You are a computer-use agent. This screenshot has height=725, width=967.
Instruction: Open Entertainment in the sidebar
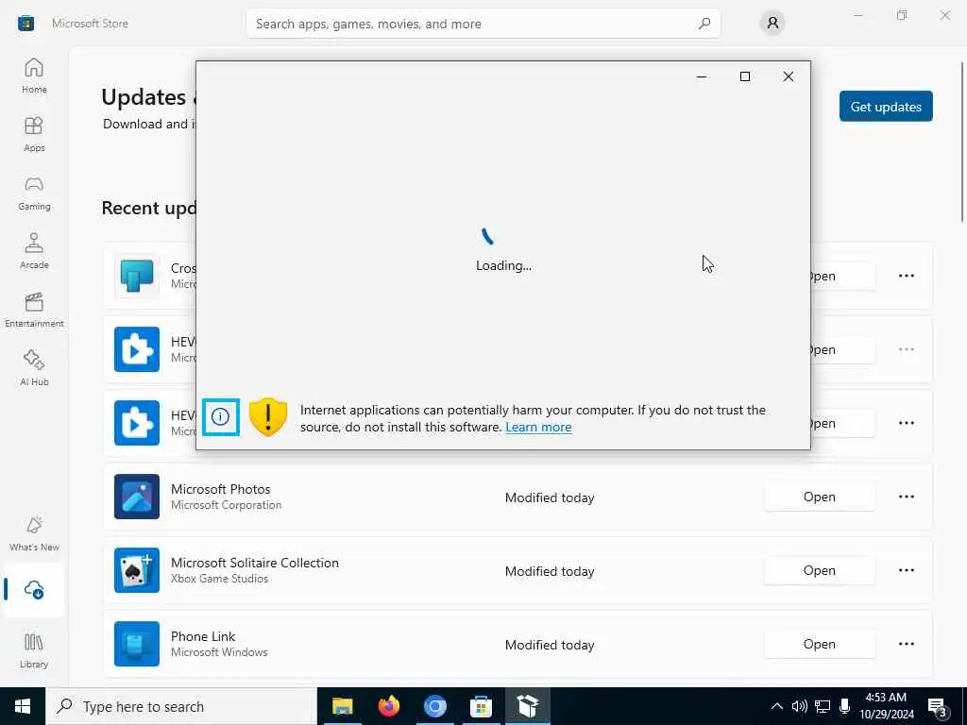(x=34, y=310)
